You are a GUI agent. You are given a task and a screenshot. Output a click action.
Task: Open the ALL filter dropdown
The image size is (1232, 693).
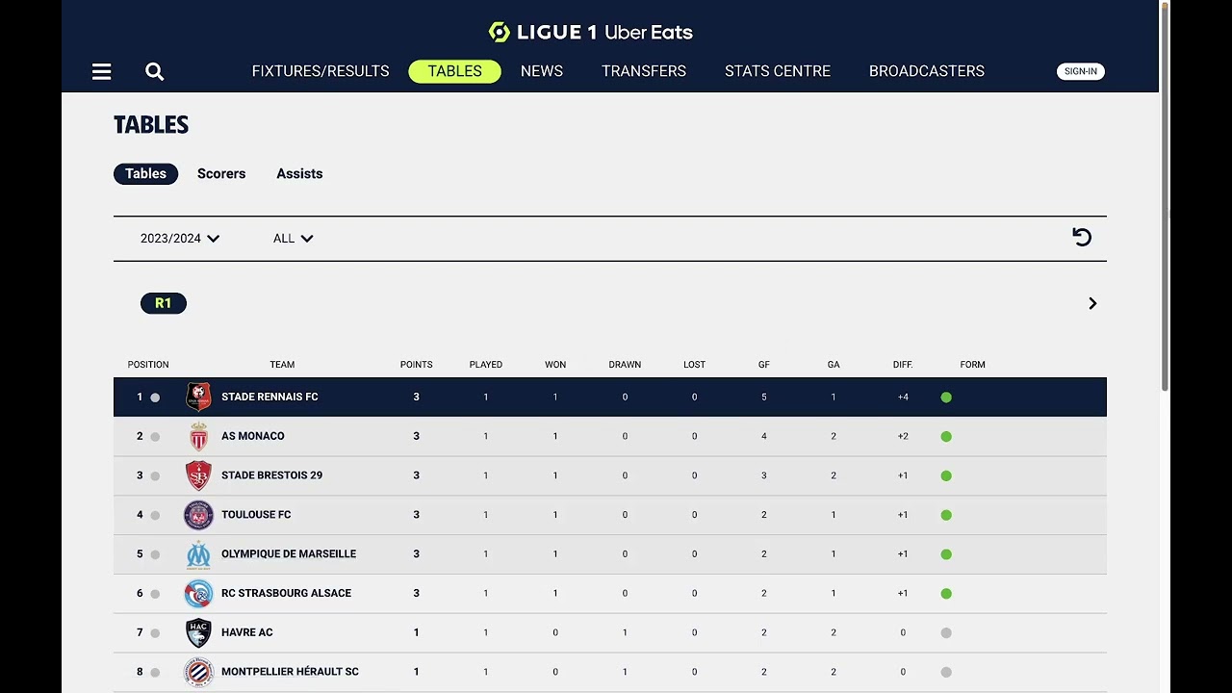(294, 239)
